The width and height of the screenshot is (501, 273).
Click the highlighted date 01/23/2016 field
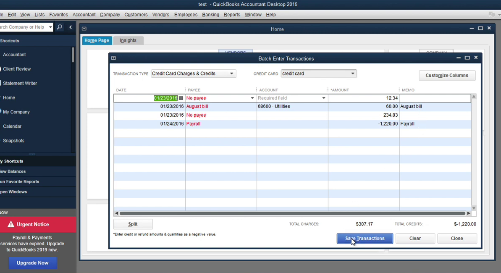coord(165,98)
